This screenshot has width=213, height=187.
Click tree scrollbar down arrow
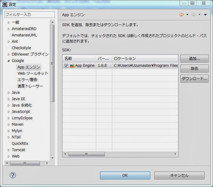52,158
